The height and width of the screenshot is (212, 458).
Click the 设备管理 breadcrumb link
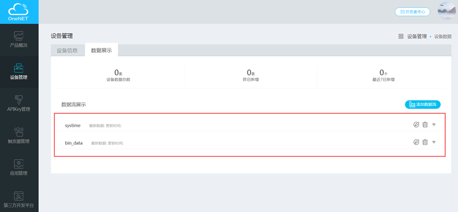(417, 36)
